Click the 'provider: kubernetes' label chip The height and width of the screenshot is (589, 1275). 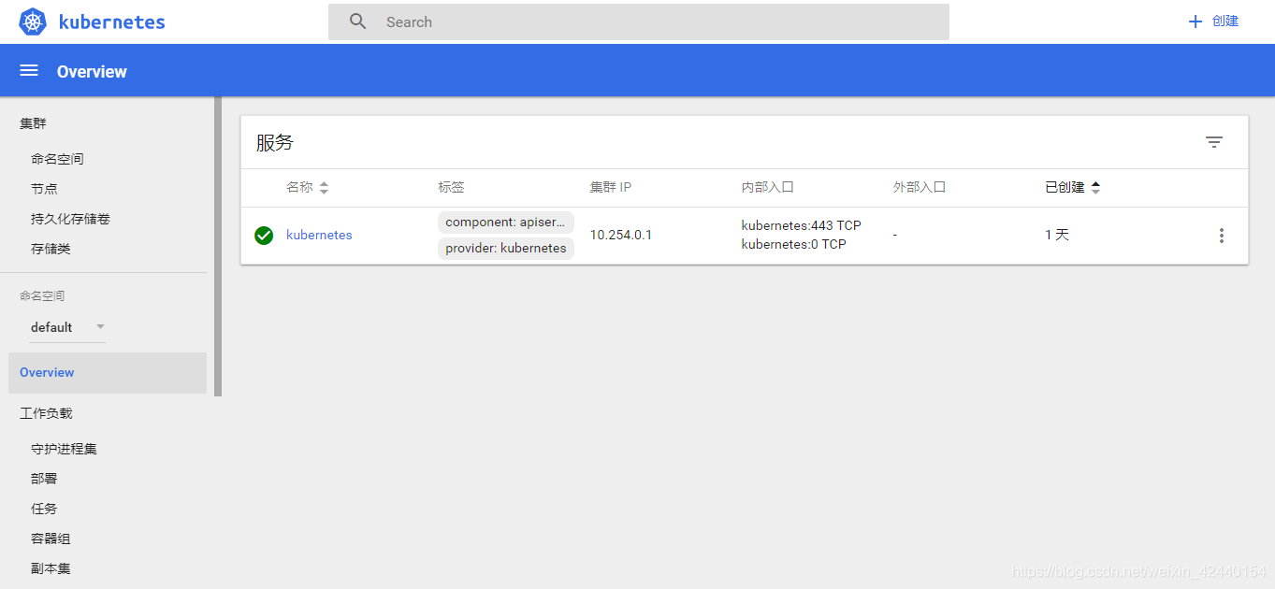click(505, 249)
